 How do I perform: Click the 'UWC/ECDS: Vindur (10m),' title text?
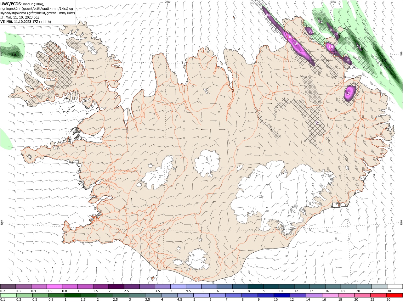pyautogui.click(x=22, y=4)
